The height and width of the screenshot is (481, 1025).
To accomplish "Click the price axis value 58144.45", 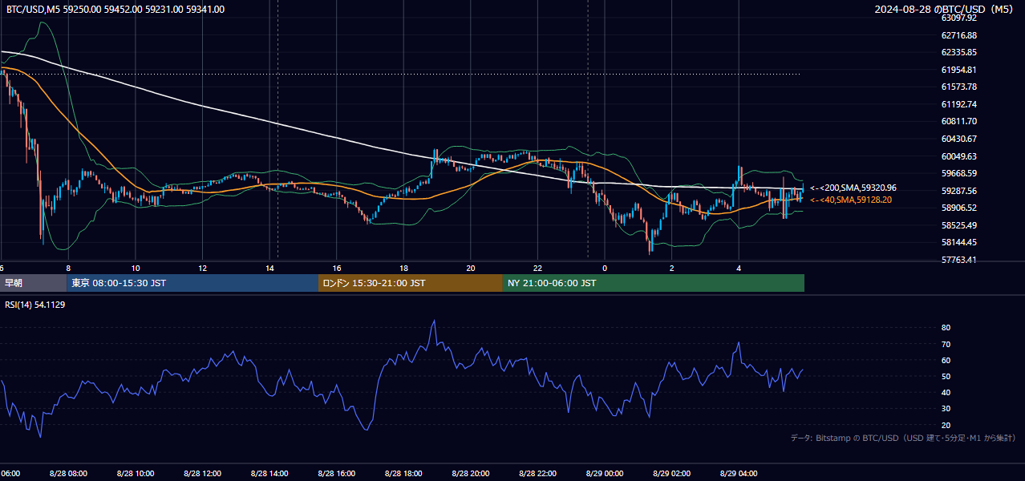I will [959, 242].
